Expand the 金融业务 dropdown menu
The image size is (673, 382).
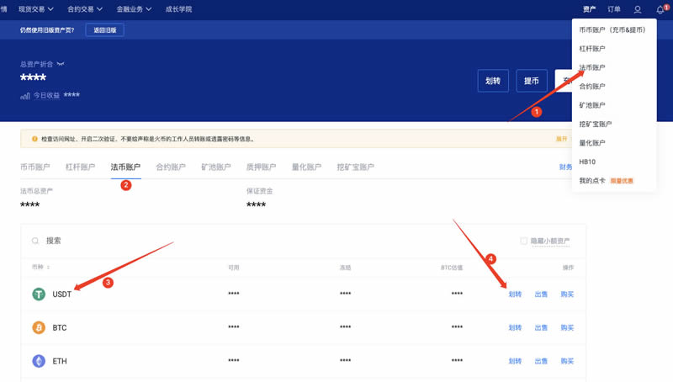pos(133,9)
